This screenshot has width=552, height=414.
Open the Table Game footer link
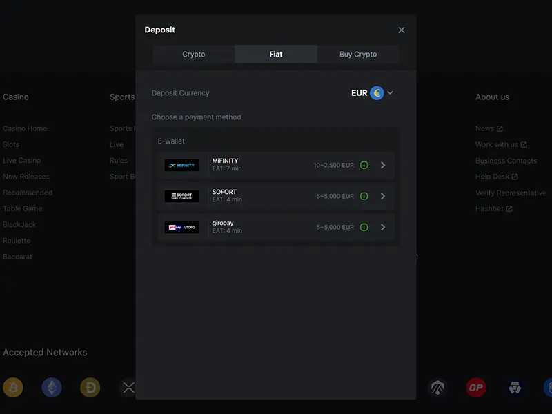(x=22, y=208)
